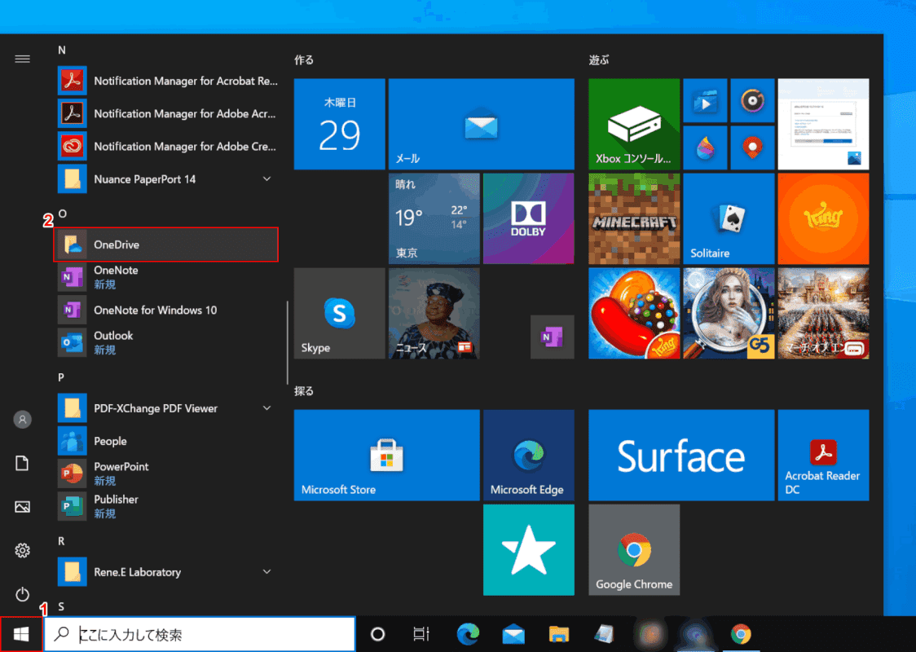Launch the Microsoft Edge tile

tap(529, 455)
